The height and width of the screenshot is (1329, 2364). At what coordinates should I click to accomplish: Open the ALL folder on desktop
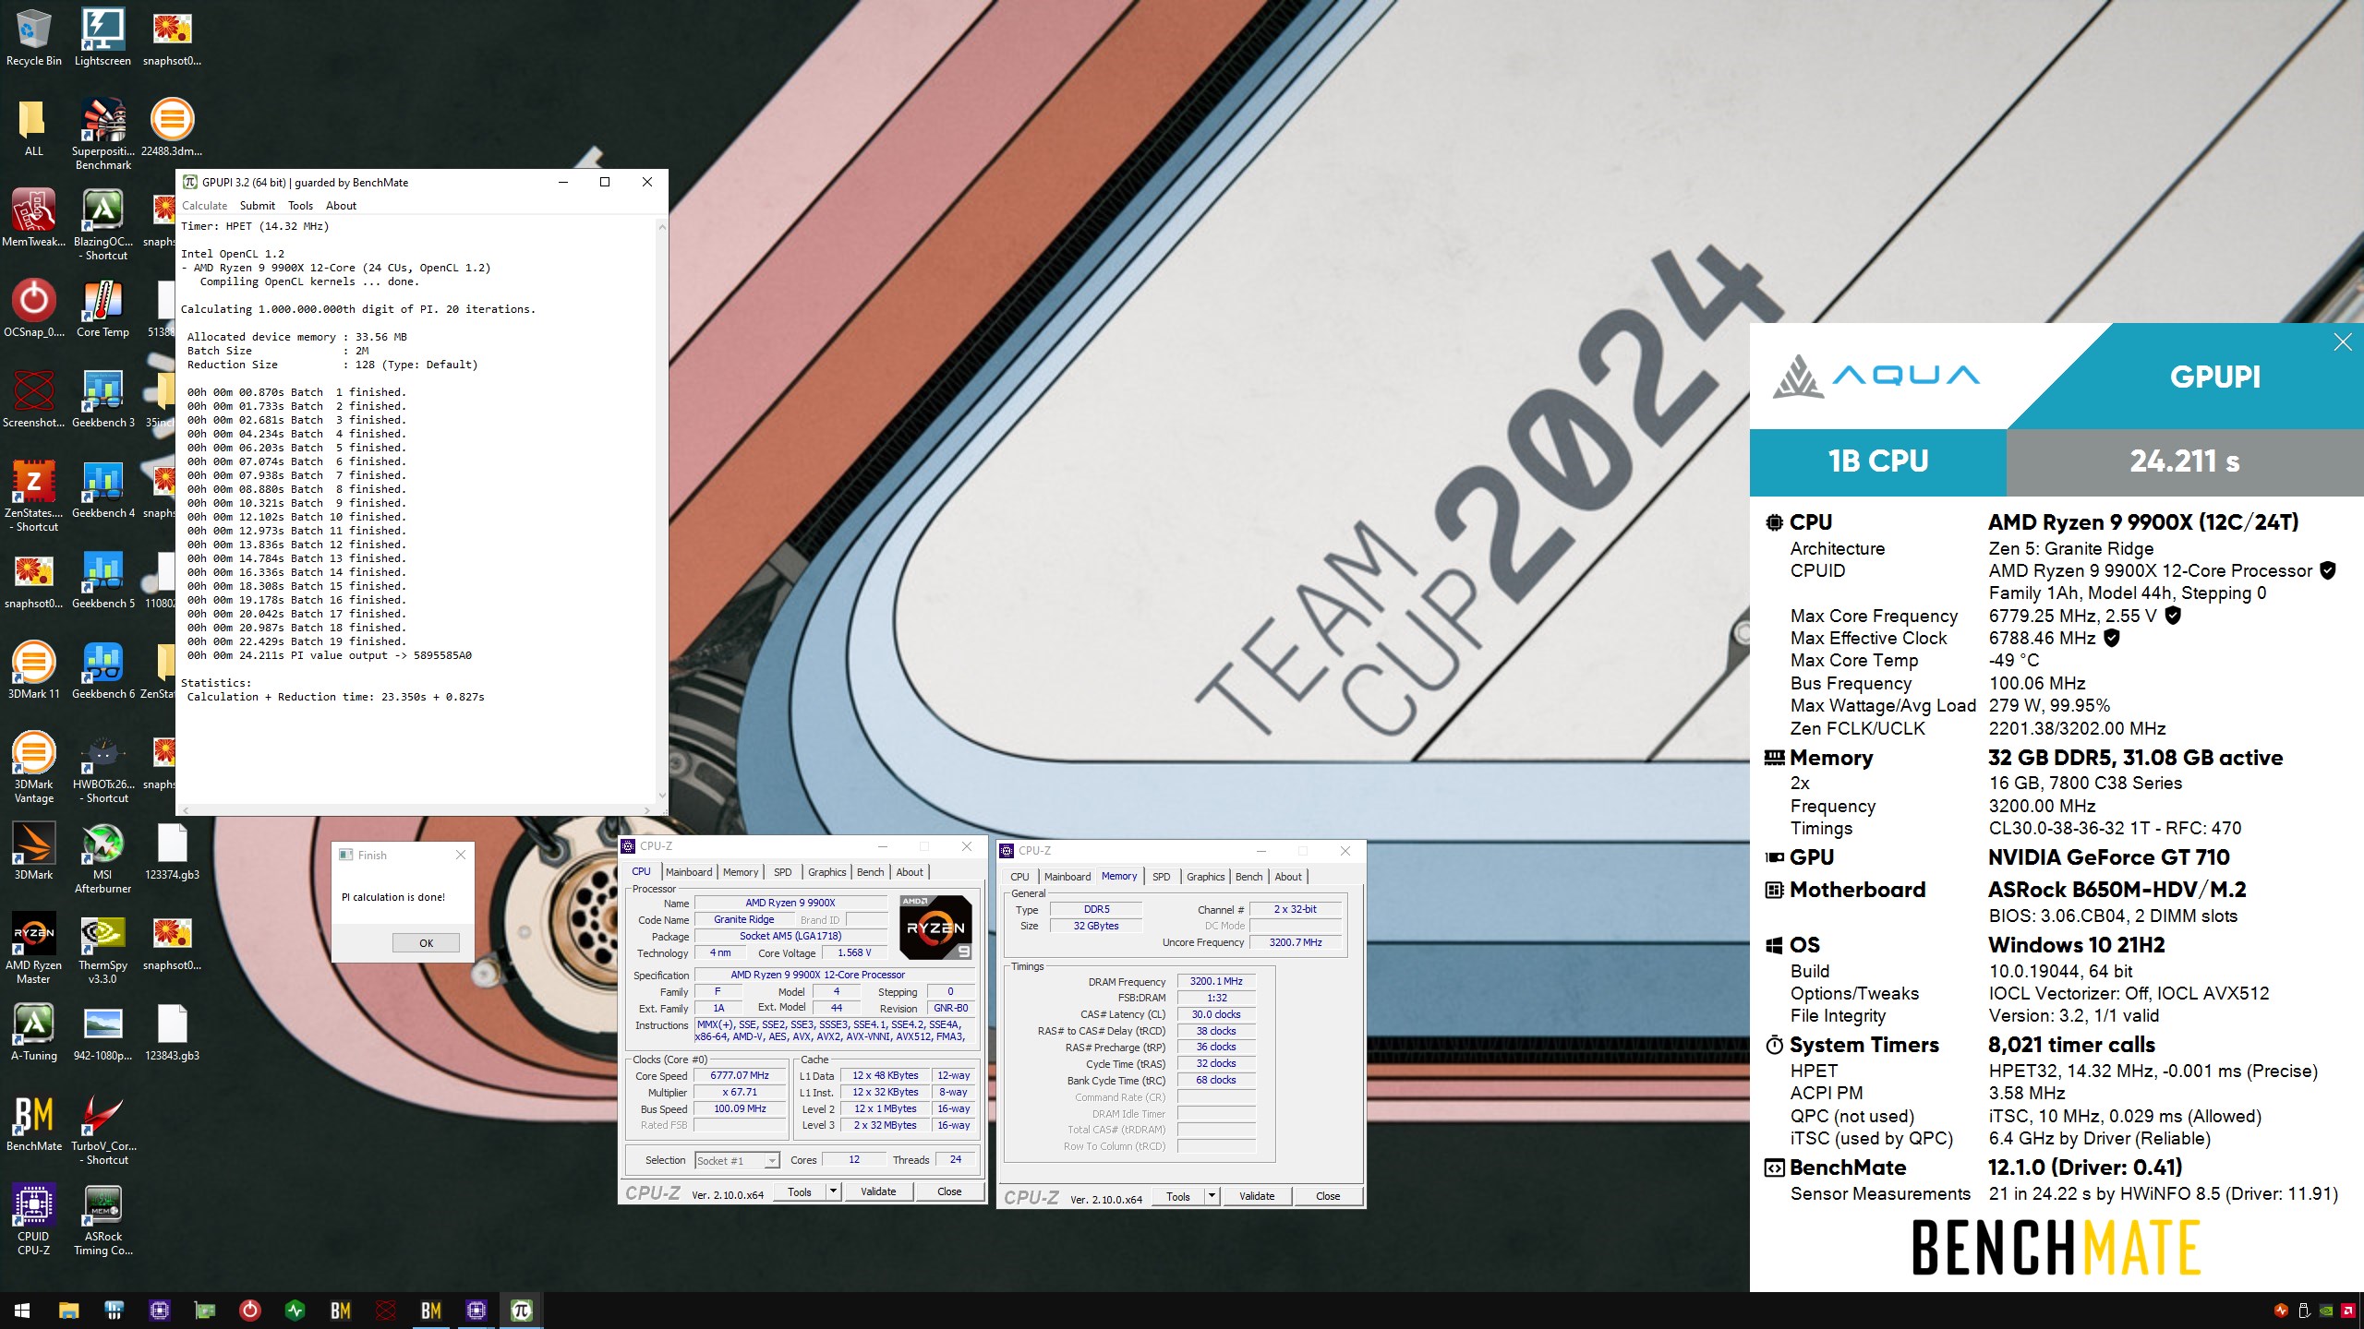point(33,127)
